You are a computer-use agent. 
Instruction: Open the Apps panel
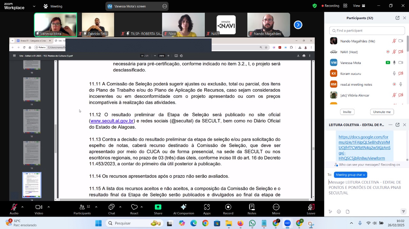tap(207, 209)
